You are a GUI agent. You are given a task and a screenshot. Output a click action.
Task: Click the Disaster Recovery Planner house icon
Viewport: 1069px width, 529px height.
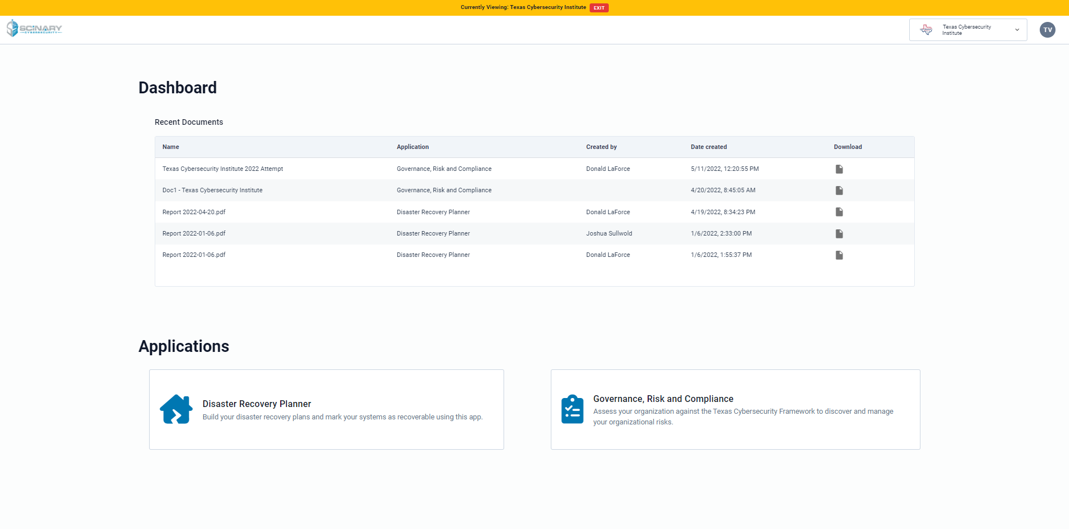(x=176, y=409)
